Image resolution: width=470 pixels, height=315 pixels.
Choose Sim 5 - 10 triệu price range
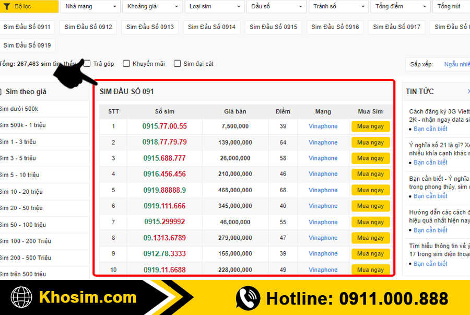[20, 175]
